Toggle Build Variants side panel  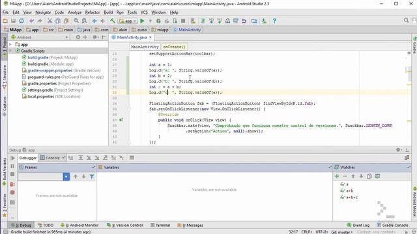[x=5, y=172]
